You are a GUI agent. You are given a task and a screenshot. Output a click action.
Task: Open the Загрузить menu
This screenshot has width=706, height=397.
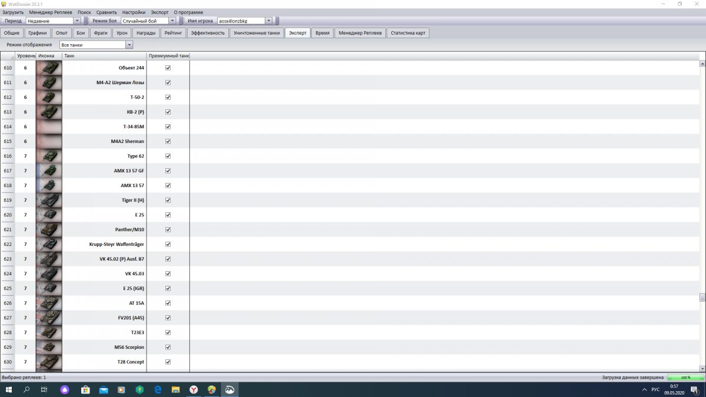point(13,12)
